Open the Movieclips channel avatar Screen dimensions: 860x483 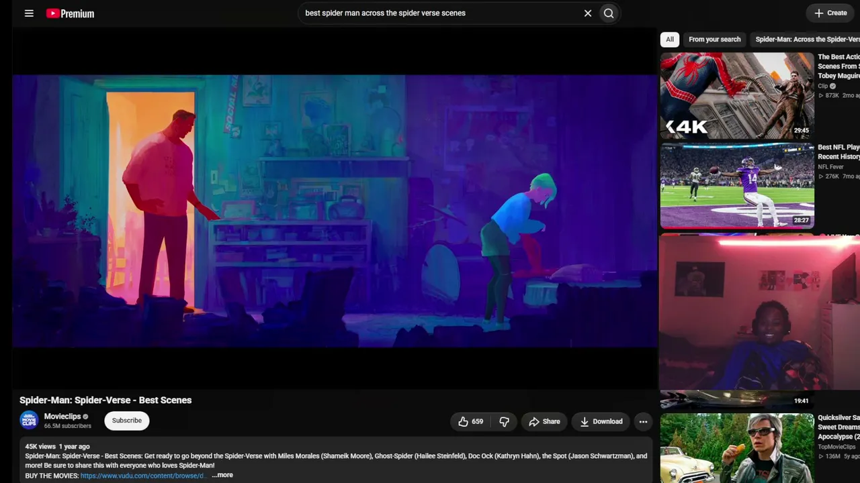pyautogui.click(x=29, y=421)
